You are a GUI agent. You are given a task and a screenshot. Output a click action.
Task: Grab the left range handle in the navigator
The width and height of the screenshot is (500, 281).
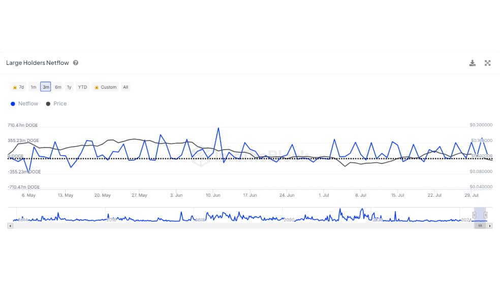coord(474,215)
